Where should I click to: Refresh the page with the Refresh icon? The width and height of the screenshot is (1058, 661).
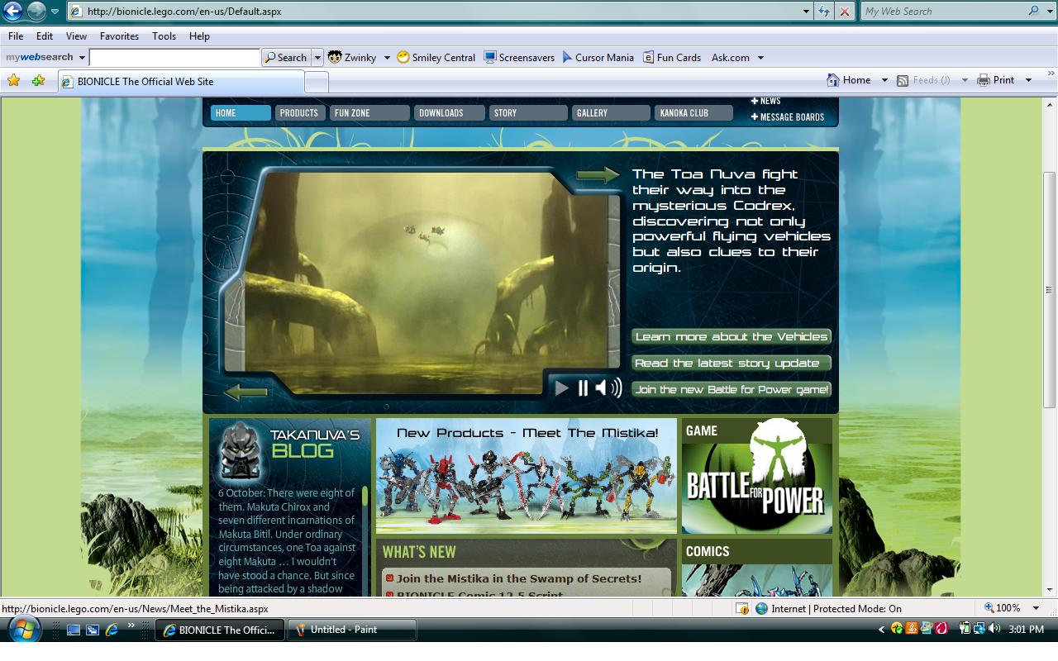tap(824, 12)
